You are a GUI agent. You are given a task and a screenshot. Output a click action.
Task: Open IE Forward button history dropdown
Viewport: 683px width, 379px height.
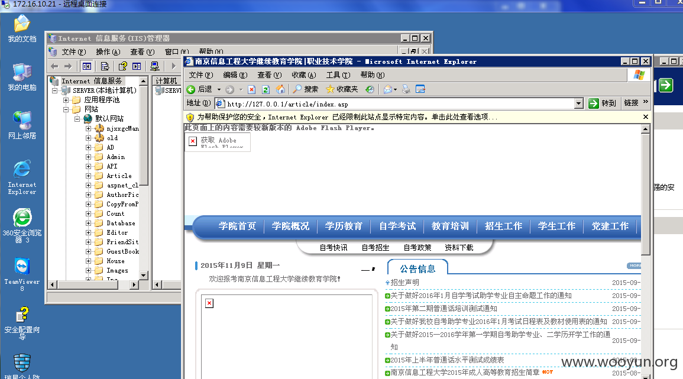coord(241,90)
